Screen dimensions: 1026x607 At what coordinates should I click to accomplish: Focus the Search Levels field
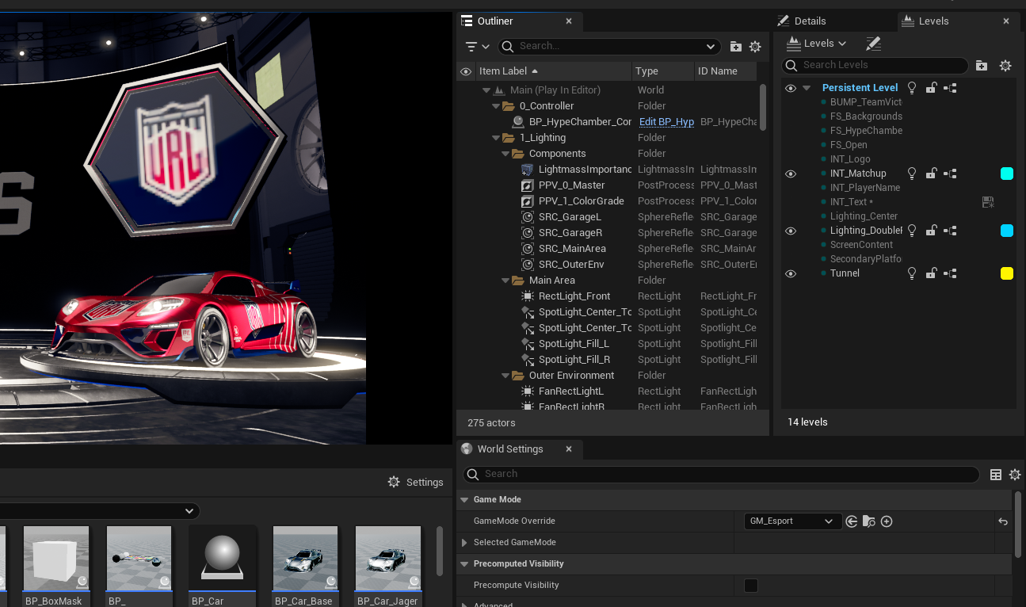(875, 66)
